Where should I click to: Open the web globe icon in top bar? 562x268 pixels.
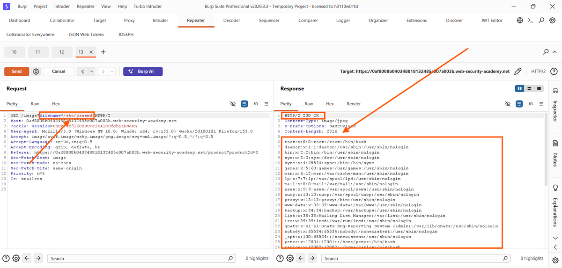click(520, 21)
